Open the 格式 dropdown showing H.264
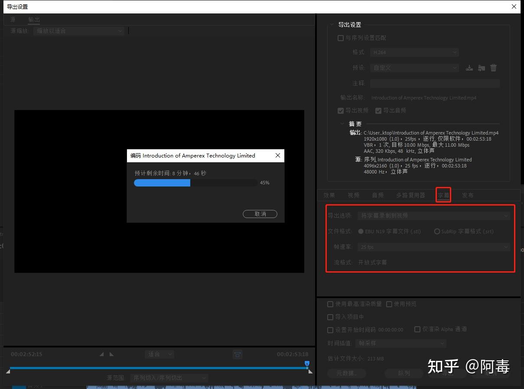This screenshot has height=389, width=524. [x=414, y=52]
